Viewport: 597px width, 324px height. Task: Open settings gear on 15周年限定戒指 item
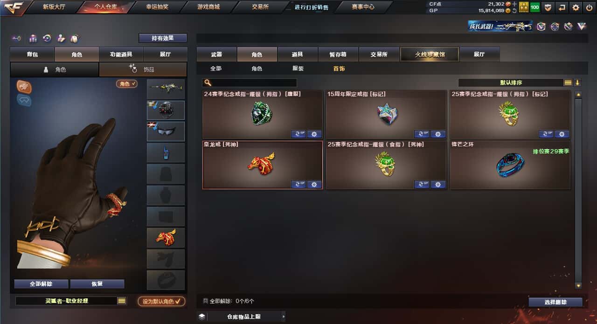point(438,134)
